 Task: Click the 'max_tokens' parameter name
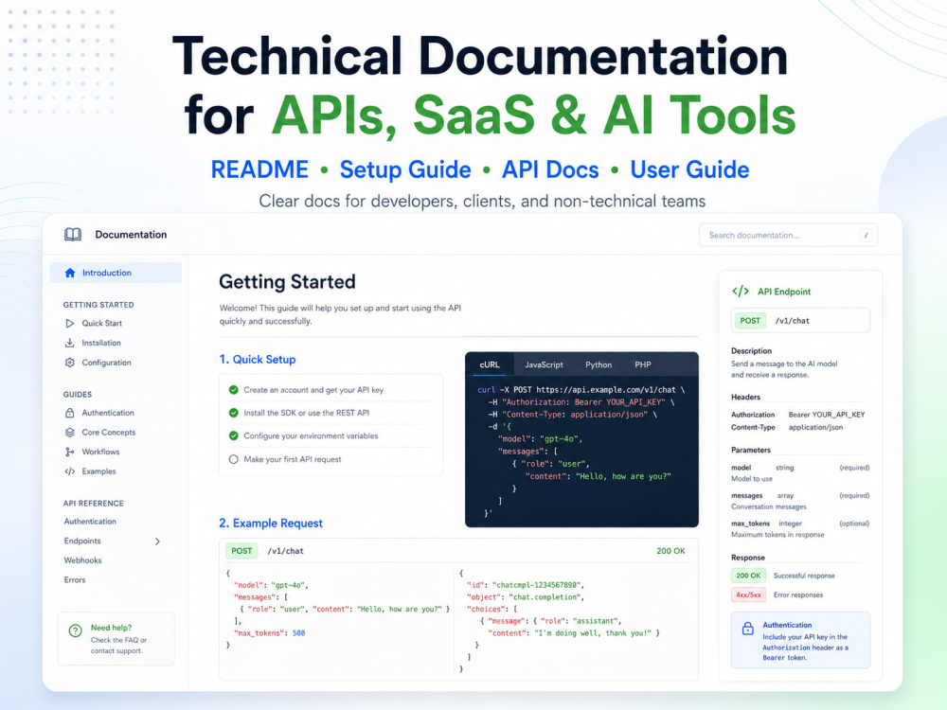point(750,524)
